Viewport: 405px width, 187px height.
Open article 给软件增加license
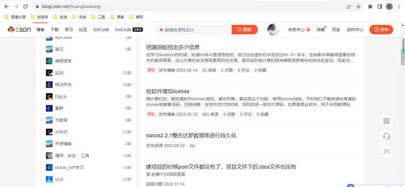click(168, 91)
